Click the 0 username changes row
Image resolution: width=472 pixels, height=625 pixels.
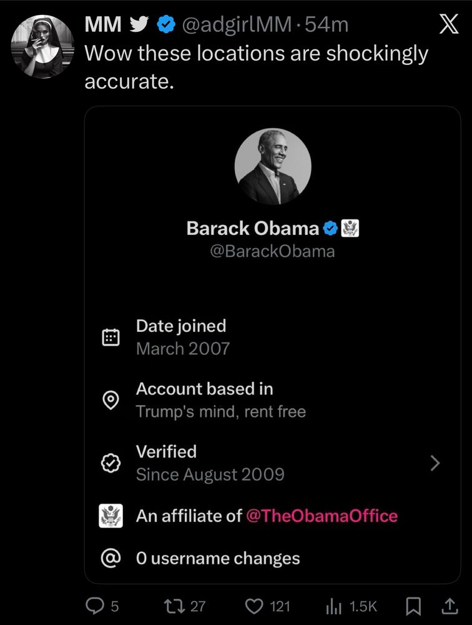tap(218, 558)
